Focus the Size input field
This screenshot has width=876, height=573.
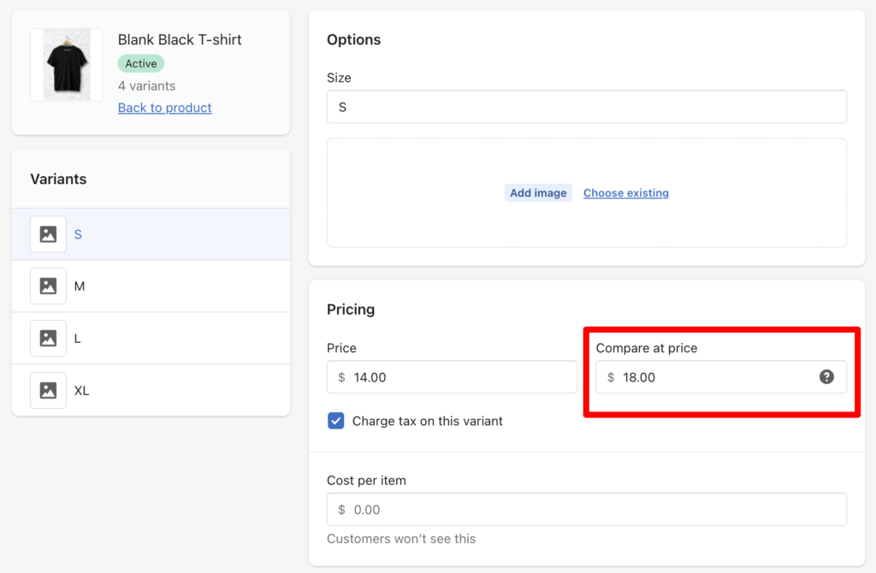tap(587, 107)
